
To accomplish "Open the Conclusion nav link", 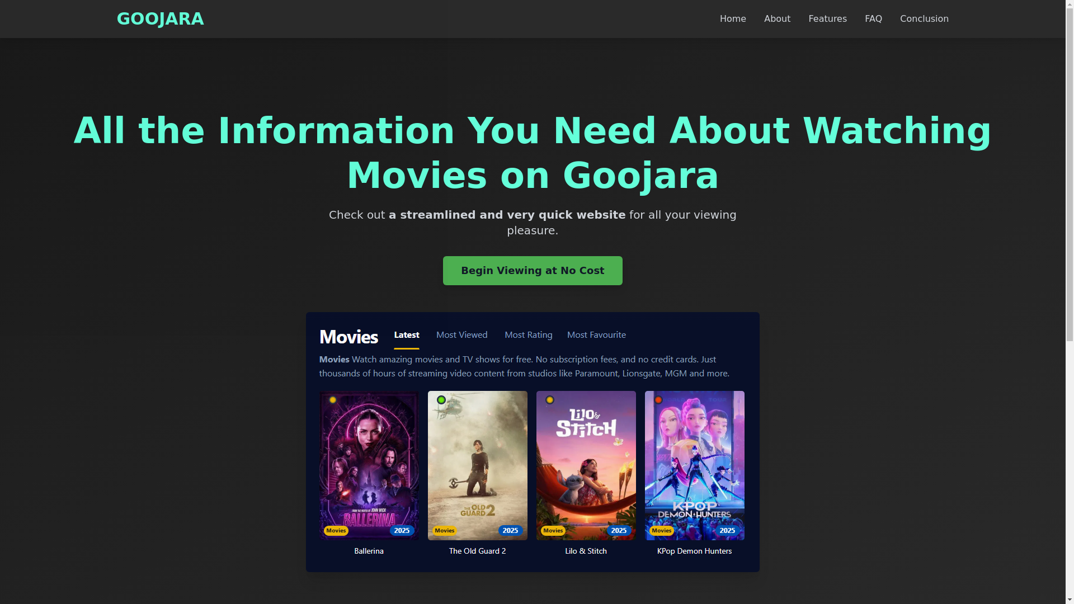I will [x=924, y=19].
